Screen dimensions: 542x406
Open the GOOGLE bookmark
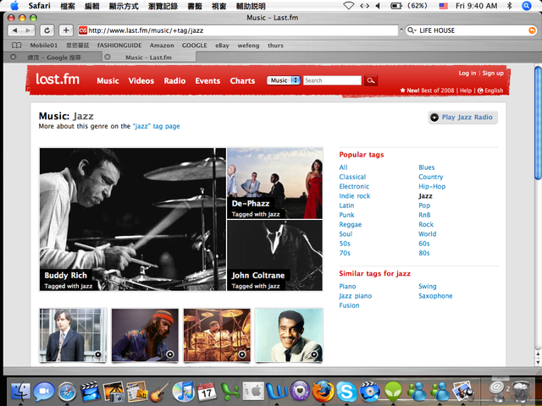194,45
